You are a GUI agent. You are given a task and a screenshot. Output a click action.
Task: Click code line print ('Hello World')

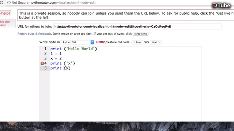74,49
